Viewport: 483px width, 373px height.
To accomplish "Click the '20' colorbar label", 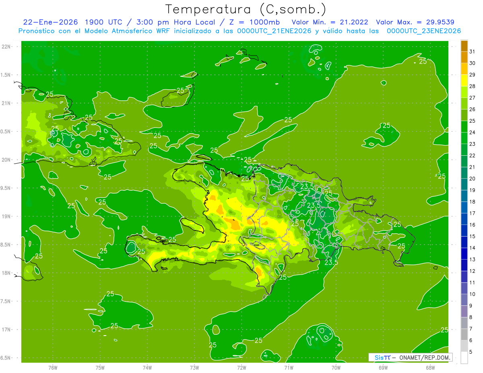I will [473, 179].
